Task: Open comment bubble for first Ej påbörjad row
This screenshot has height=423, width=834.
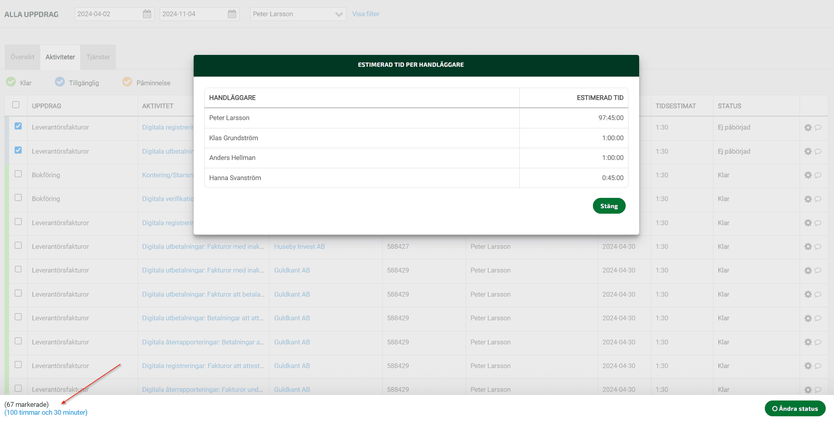Action: (818, 128)
